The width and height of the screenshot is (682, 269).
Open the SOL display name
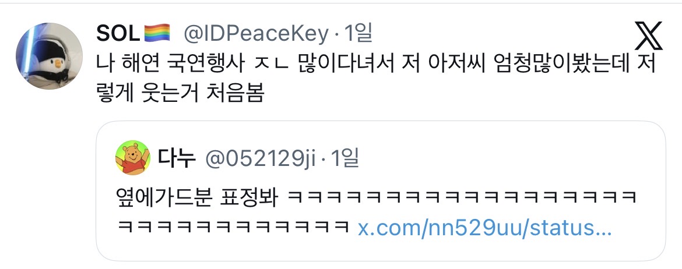pos(118,33)
